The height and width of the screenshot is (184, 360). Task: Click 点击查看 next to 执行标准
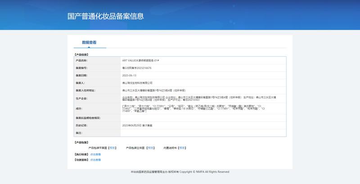[95, 154]
